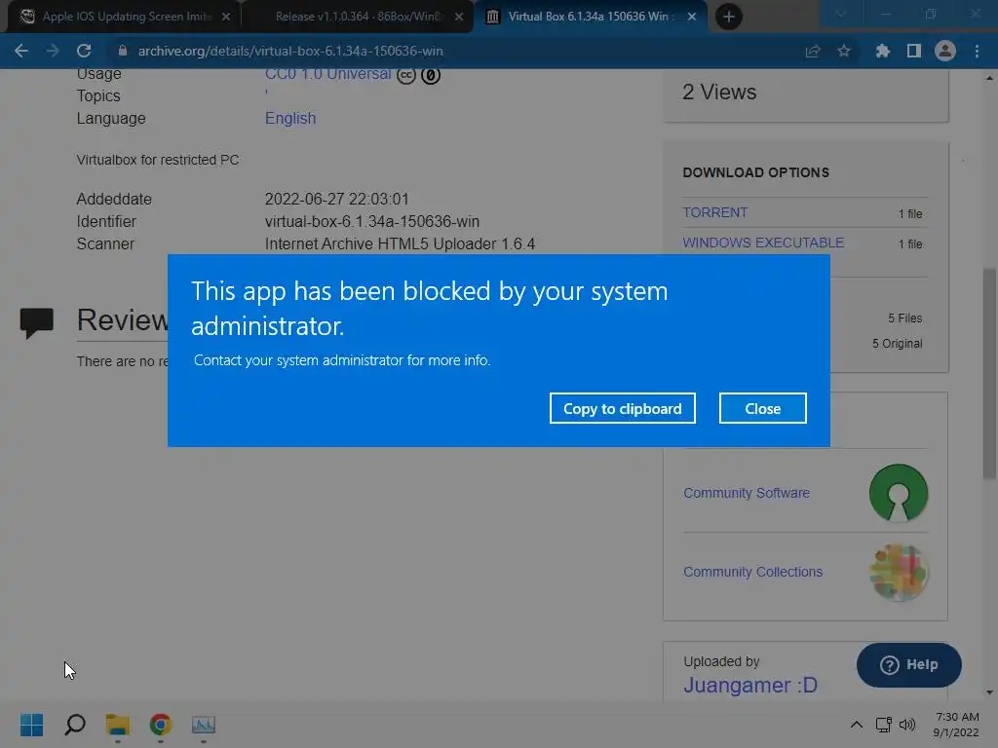Click the English language link
This screenshot has height=748, width=998.
click(290, 118)
